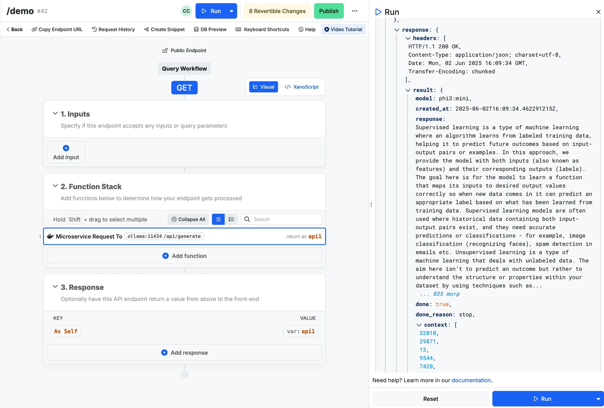Open Create Snippet menu item
This screenshot has width=604, height=408.
(x=164, y=29)
